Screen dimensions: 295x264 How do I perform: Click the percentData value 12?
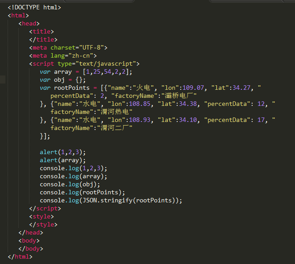[x=261, y=104]
